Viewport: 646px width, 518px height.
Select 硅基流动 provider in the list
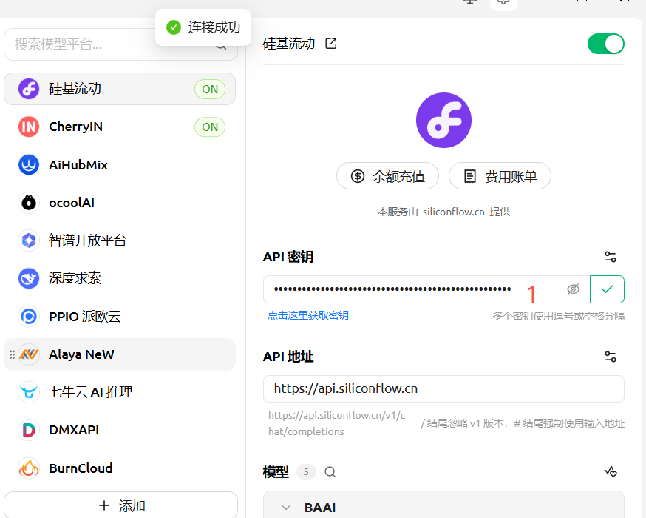pyautogui.click(x=120, y=89)
